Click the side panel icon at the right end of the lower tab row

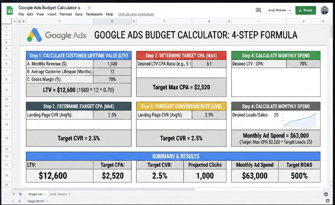(327, 201)
